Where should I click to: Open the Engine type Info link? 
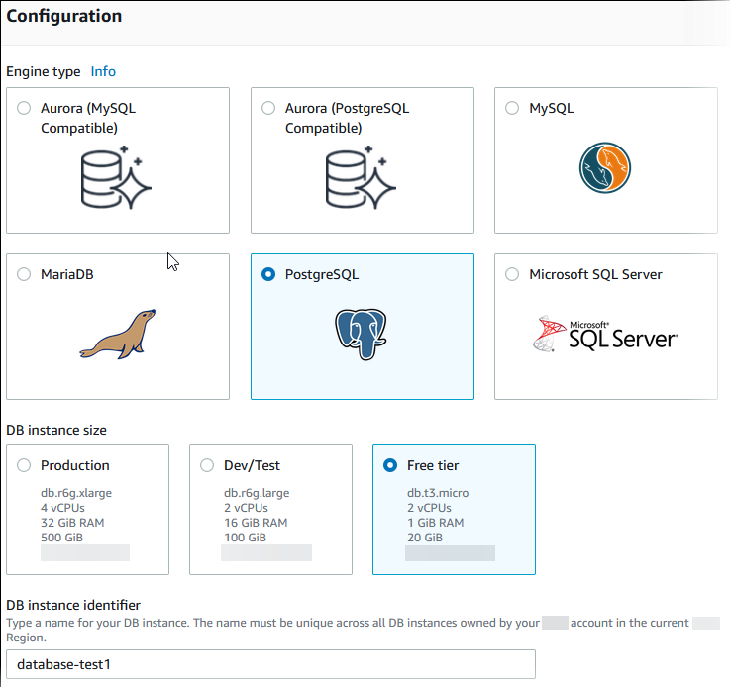(x=103, y=72)
